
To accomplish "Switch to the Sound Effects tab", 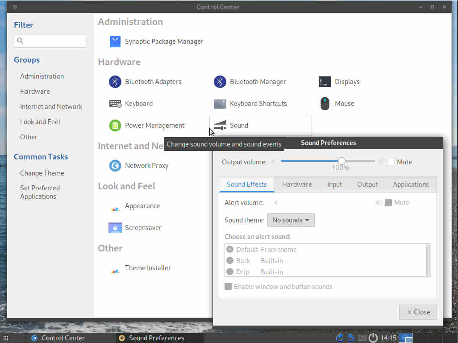I will [x=247, y=184].
